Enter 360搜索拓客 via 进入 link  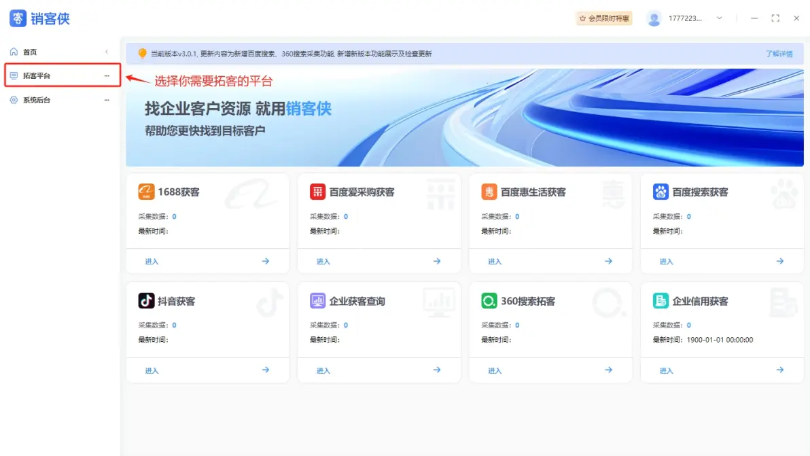tap(495, 370)
